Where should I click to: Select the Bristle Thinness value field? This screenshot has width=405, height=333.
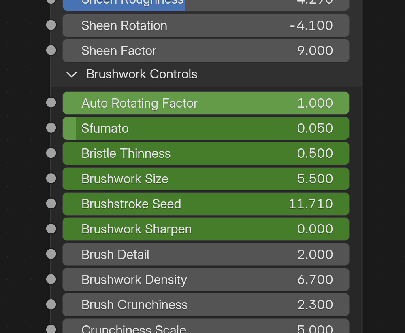206,153
